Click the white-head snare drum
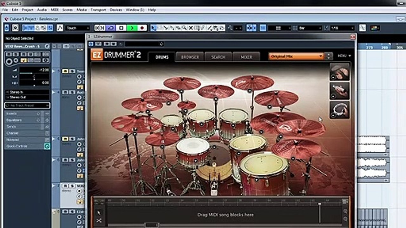Viewport: 406px width, 228px height. click(193, 152)
